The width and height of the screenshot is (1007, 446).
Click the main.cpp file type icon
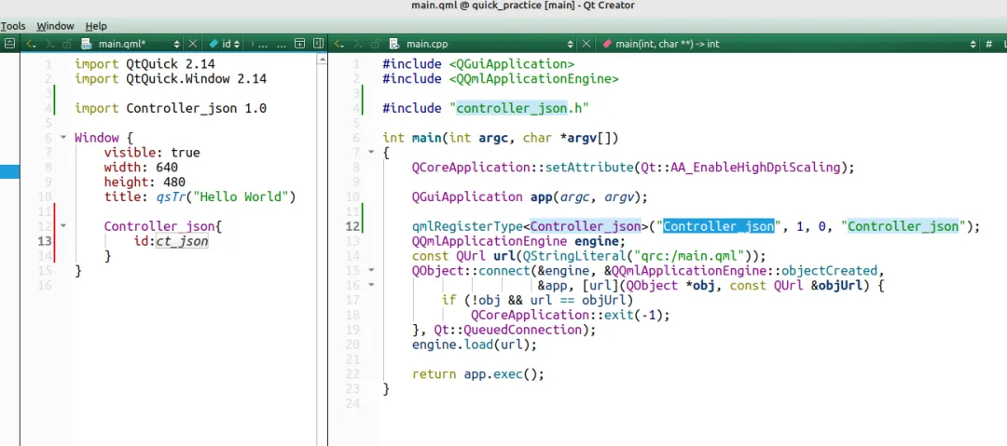(x=395, y=45)
